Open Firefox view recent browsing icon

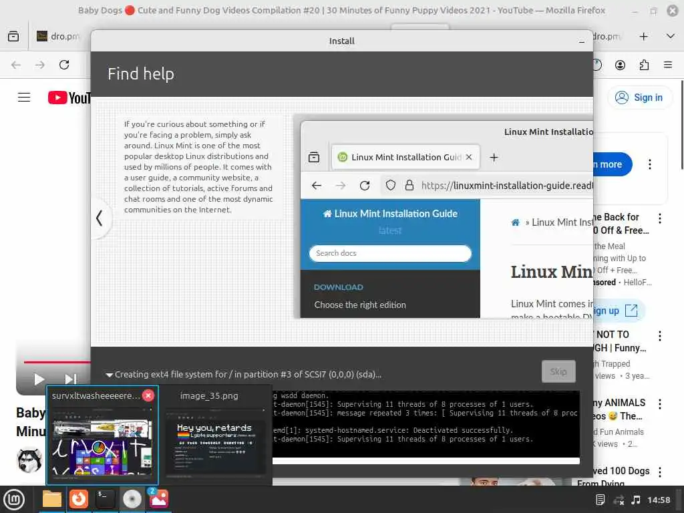13,37
